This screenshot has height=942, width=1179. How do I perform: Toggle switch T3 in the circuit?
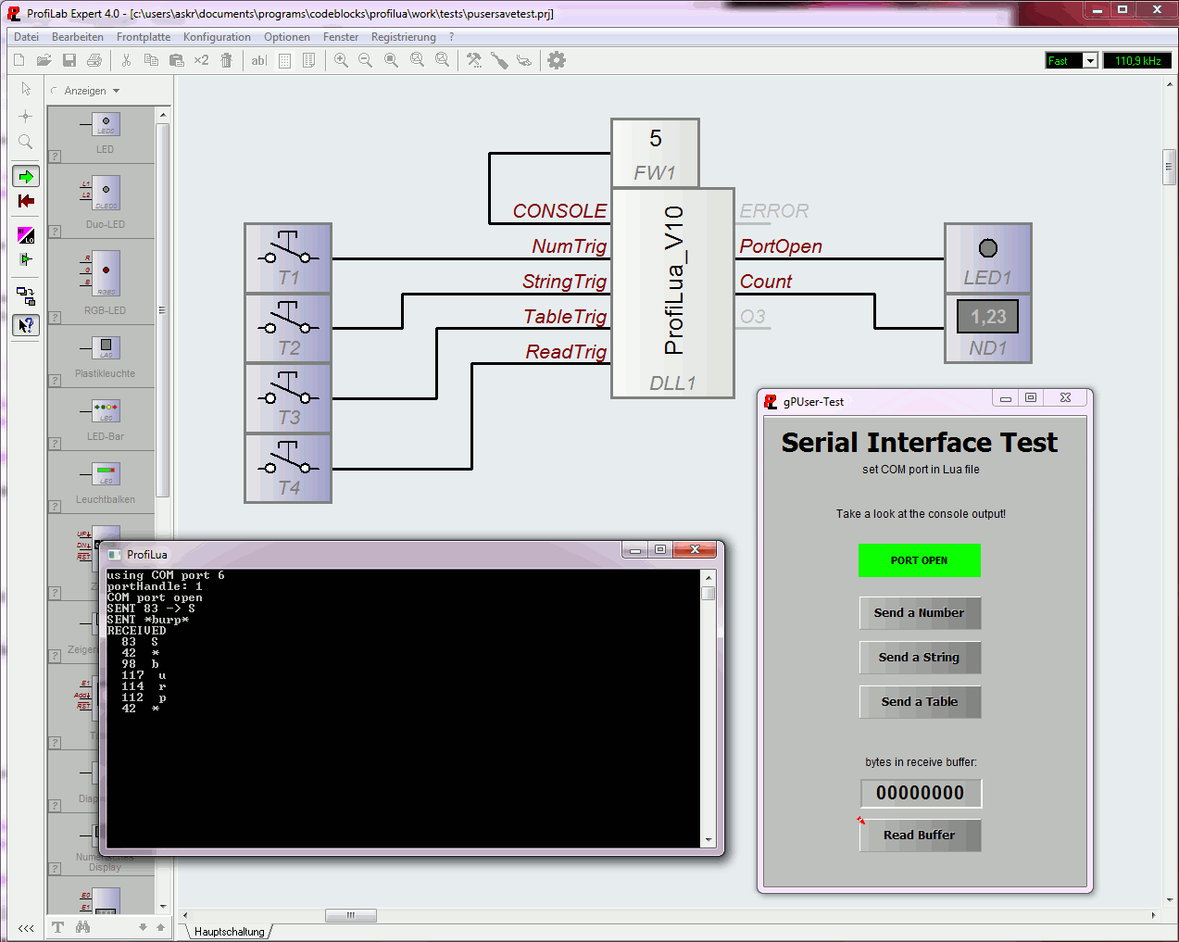click(288, 399)
